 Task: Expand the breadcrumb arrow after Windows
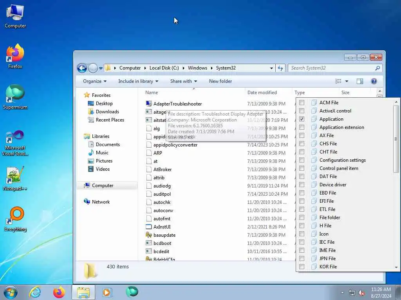pos(212,68)
